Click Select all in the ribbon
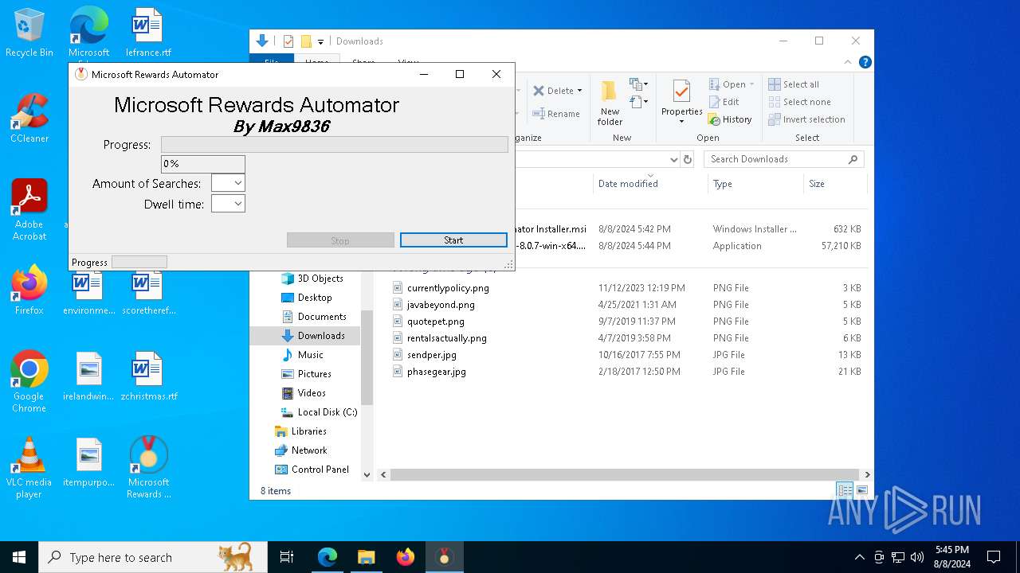 tap(794, 84)
